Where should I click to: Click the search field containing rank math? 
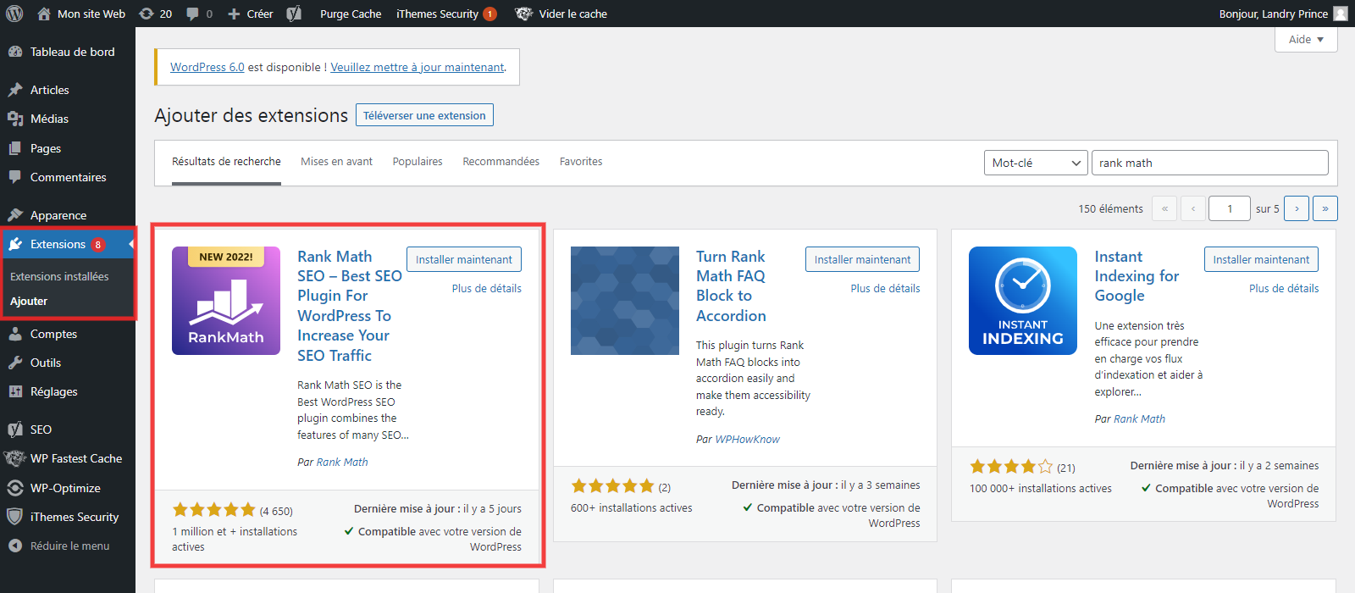coord(1209,163)
